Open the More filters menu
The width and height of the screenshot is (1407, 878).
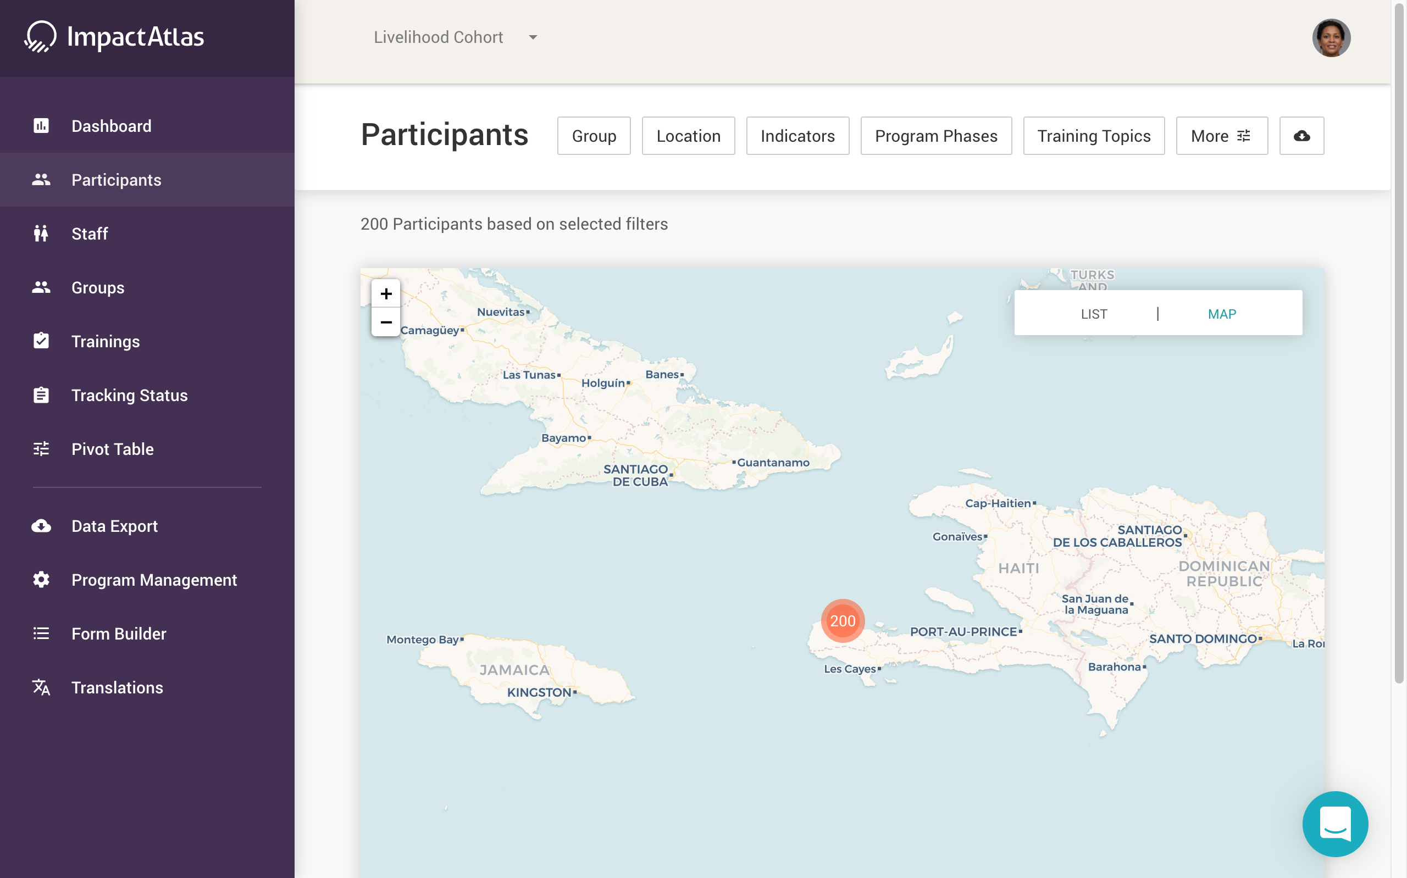click(x=1221, y=136)
